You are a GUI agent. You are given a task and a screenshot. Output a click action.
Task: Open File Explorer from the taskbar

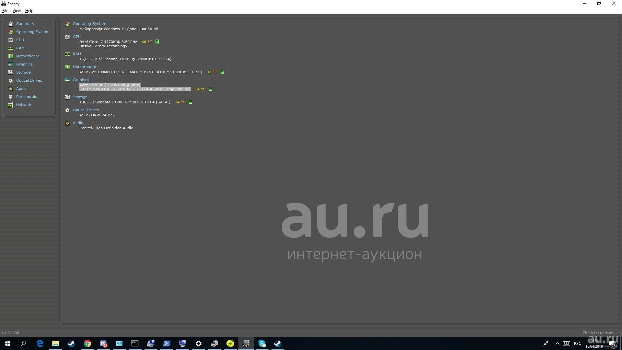[x=56, y=344]
